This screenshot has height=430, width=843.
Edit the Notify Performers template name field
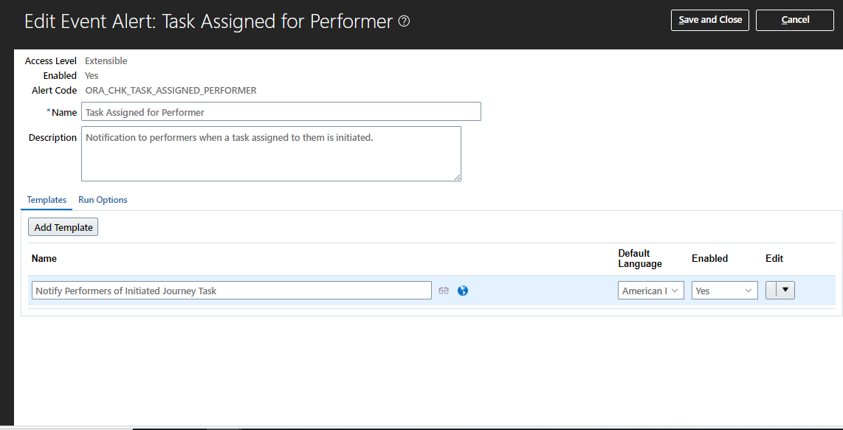[x=230, y=290]
